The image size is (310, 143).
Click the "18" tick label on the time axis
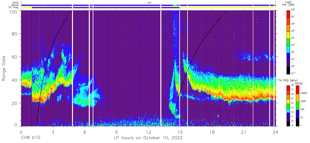tap(212, 132)
